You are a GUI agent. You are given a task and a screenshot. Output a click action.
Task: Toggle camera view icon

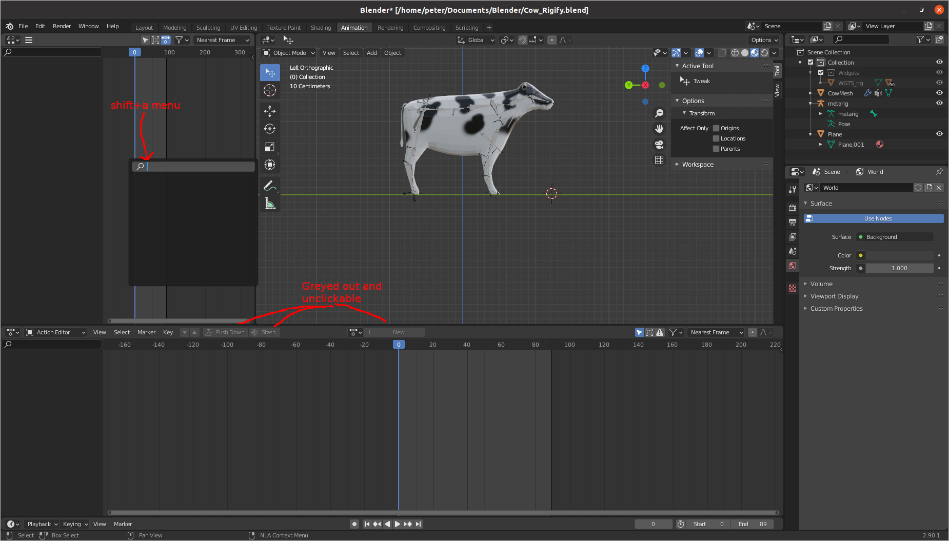point(659,145)
